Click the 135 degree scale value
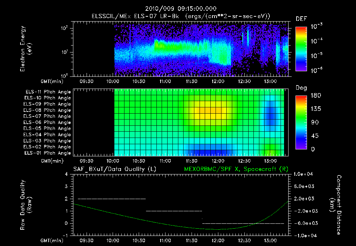 point(316,109)
